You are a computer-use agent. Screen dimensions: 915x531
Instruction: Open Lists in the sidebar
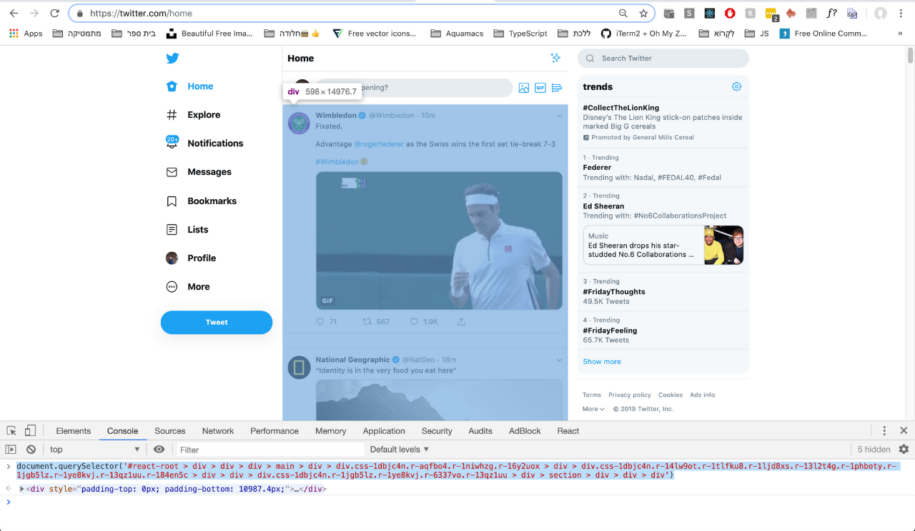click(x=187, y=230)
